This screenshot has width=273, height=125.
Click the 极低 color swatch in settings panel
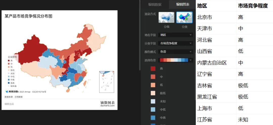tap(153, 93)
